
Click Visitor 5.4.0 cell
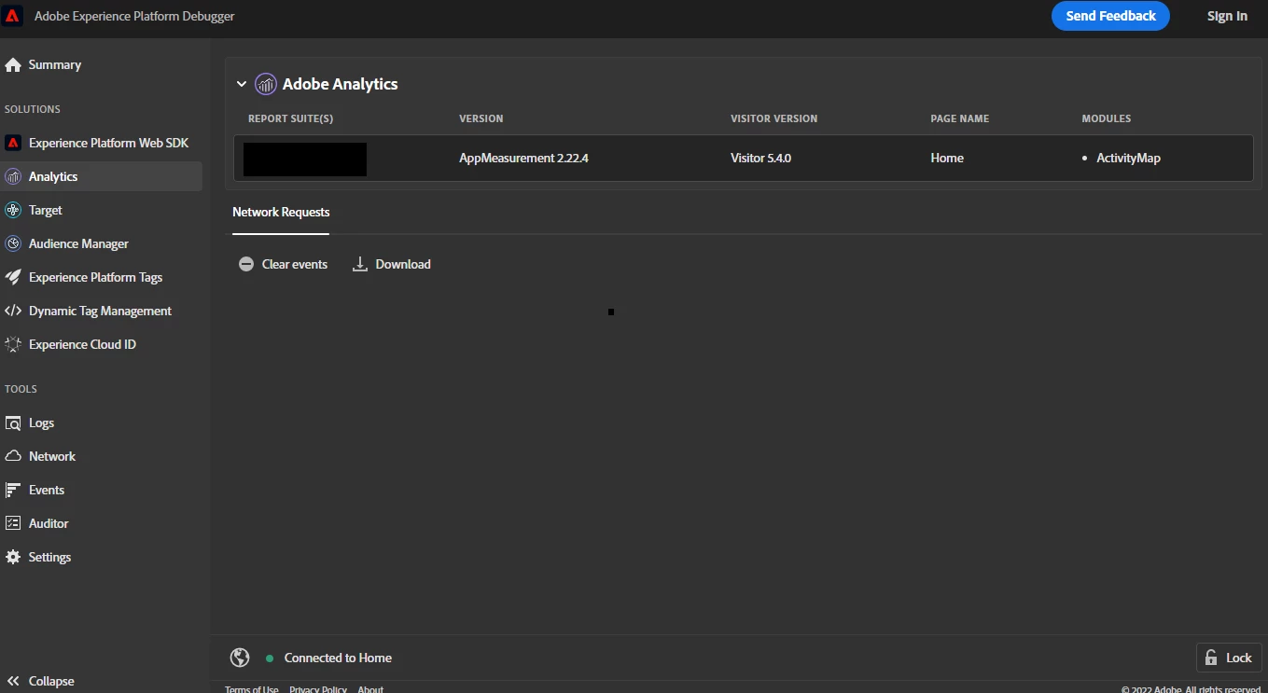click(x=760, y=158)
